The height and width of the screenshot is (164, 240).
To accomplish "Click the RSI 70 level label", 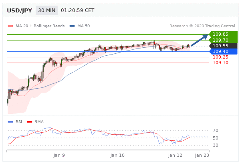I will [x=216, y=130].
